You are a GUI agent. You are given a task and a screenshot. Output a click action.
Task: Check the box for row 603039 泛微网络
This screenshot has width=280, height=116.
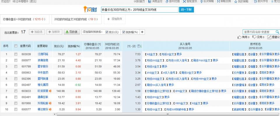[x=16, y=54]
